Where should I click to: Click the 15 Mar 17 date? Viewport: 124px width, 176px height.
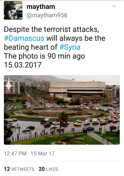(43, 153)
